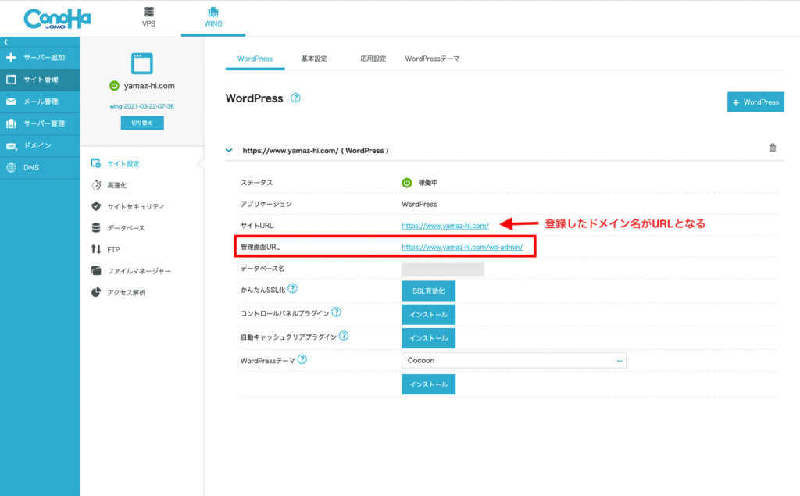Click the サイト設定 gear page icon
This screenshot has width=800, height=496.
click(x=96, y=163)
